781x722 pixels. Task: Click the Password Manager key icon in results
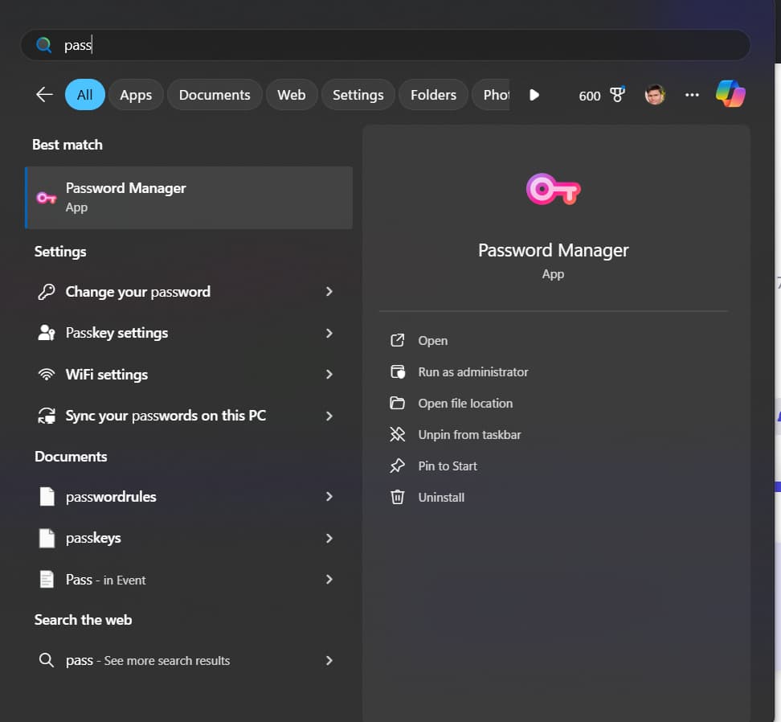click(x=47, y=198)
